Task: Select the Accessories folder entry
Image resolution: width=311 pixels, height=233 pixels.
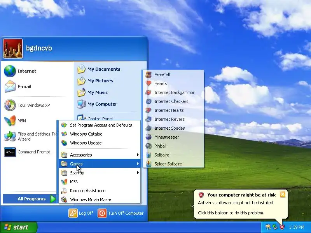Action: click(100, 155)
